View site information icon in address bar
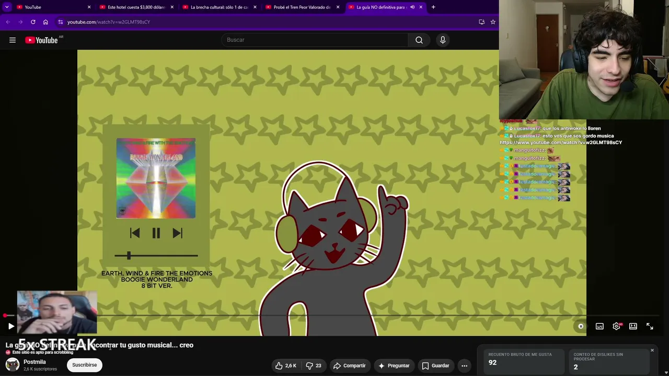Screen dimensions: 669x376 click(61, 22)
